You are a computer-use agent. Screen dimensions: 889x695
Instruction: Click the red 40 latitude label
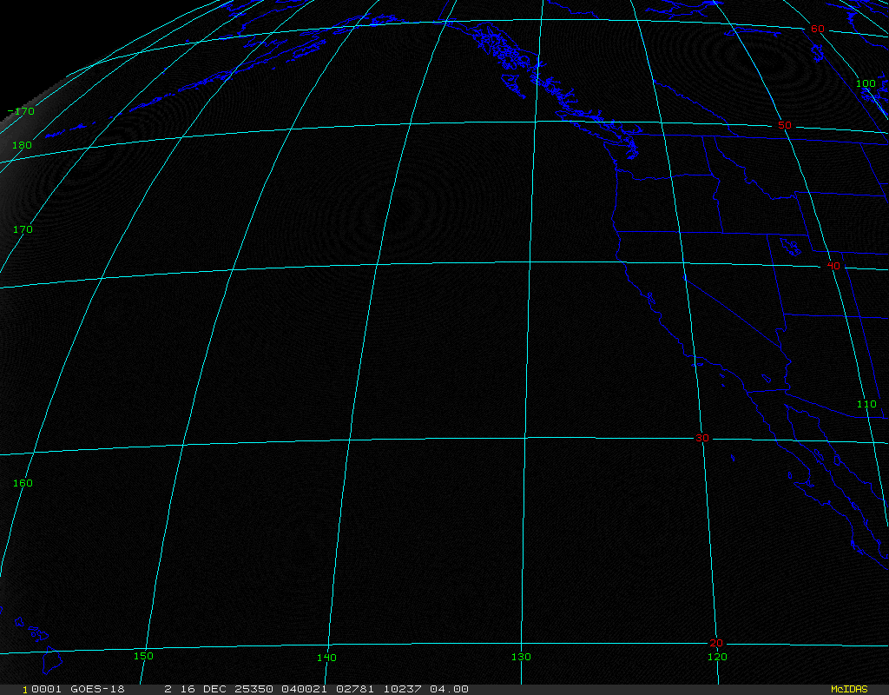(x=833, y=266)
